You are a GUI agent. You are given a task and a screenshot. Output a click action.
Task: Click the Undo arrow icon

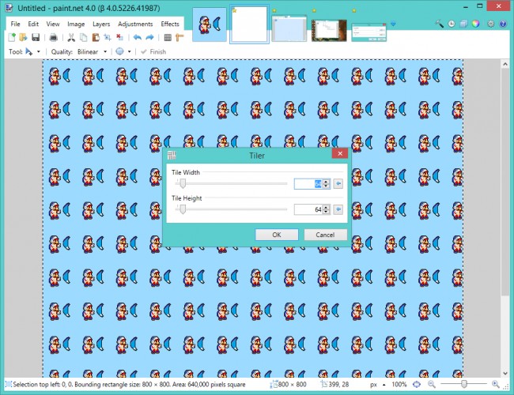[137, 37]
